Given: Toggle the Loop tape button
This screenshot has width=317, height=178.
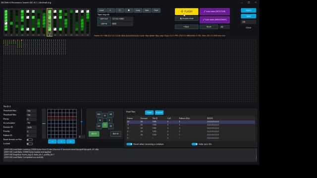Looking at the screenshot, I should tap(138, 10).
